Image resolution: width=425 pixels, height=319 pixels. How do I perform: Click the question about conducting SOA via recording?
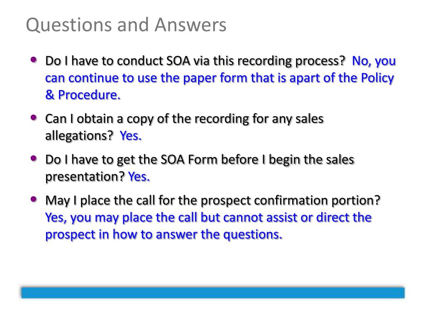click(195, 61)
